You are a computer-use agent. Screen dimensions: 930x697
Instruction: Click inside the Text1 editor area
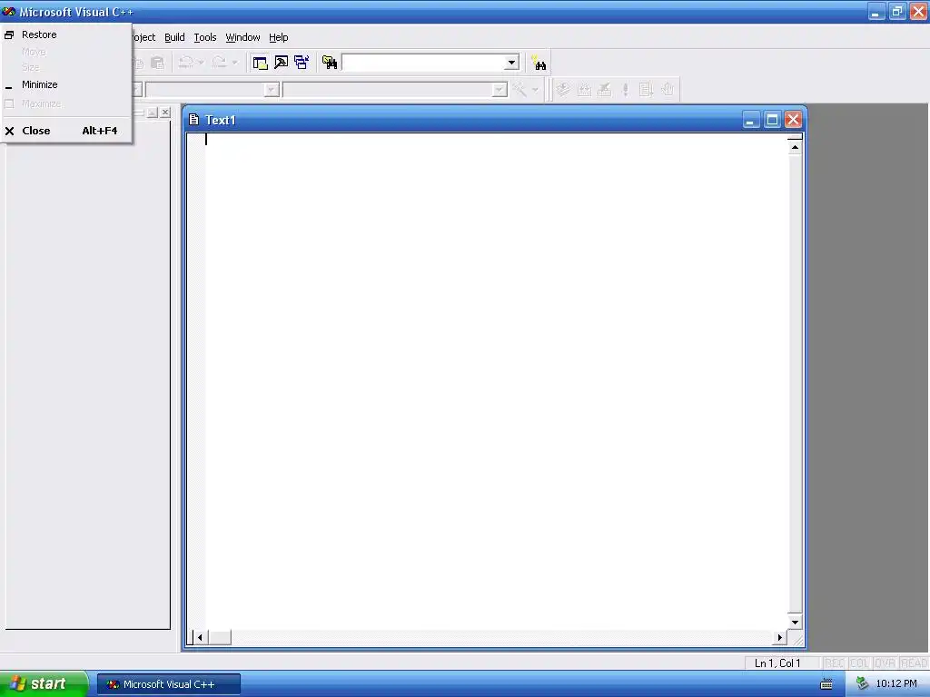[x=497, y=382]
